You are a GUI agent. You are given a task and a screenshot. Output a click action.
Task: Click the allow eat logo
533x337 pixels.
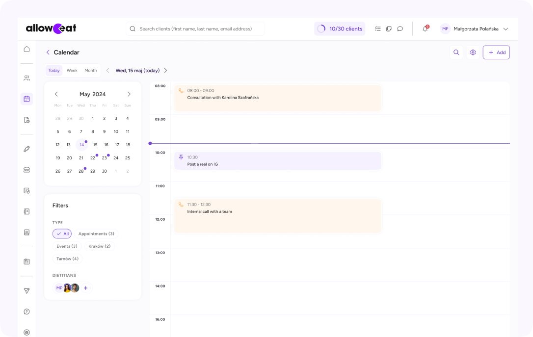coord(51,28)
